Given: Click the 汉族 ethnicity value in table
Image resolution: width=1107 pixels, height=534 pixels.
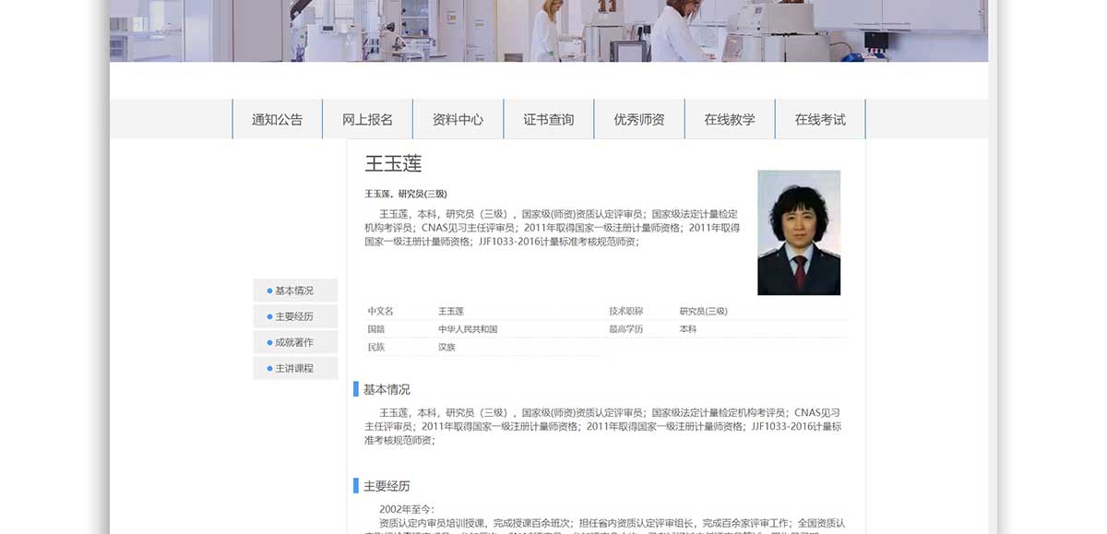Looking at the screenshot, I should 446,348.
